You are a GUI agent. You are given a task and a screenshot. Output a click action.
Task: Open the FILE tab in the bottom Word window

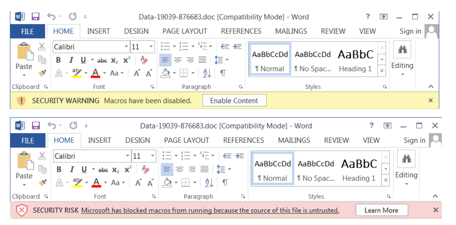[x=28, y=140]
